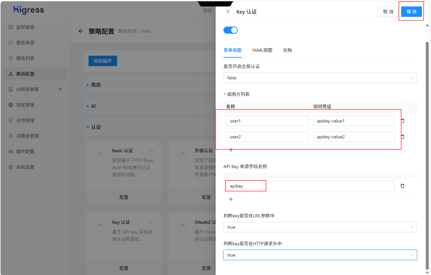431x275 pixels.
Task: Go back using the arrow beside 策略配置
Action: pos(81,31)
